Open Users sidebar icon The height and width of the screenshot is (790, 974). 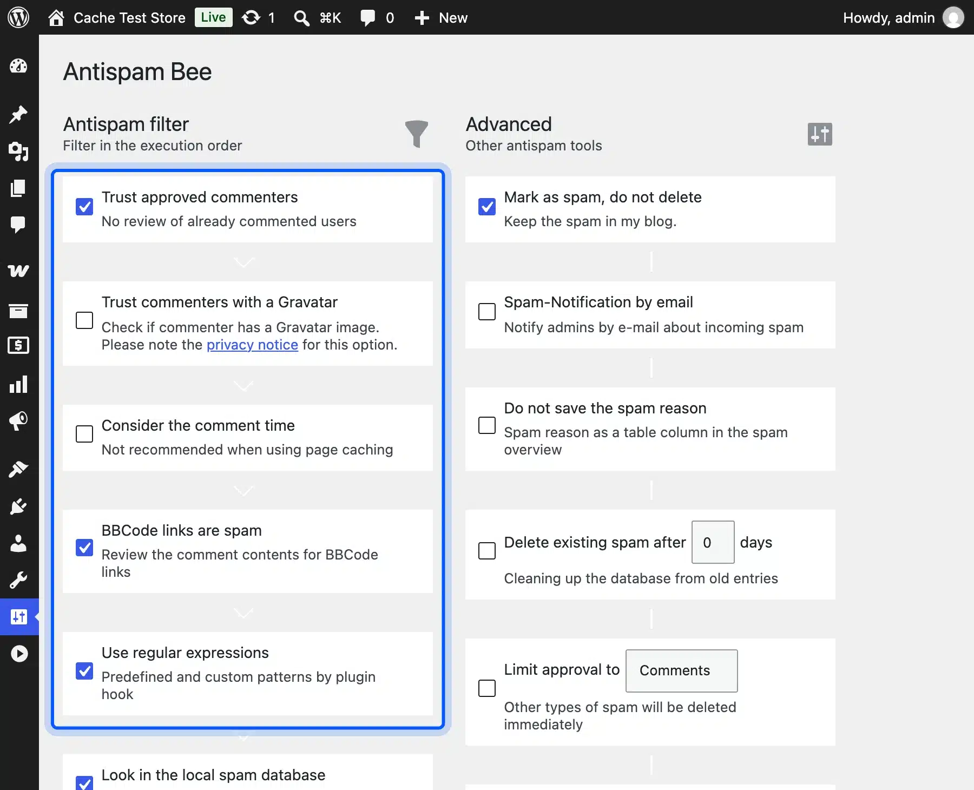(x=18, y=543)
